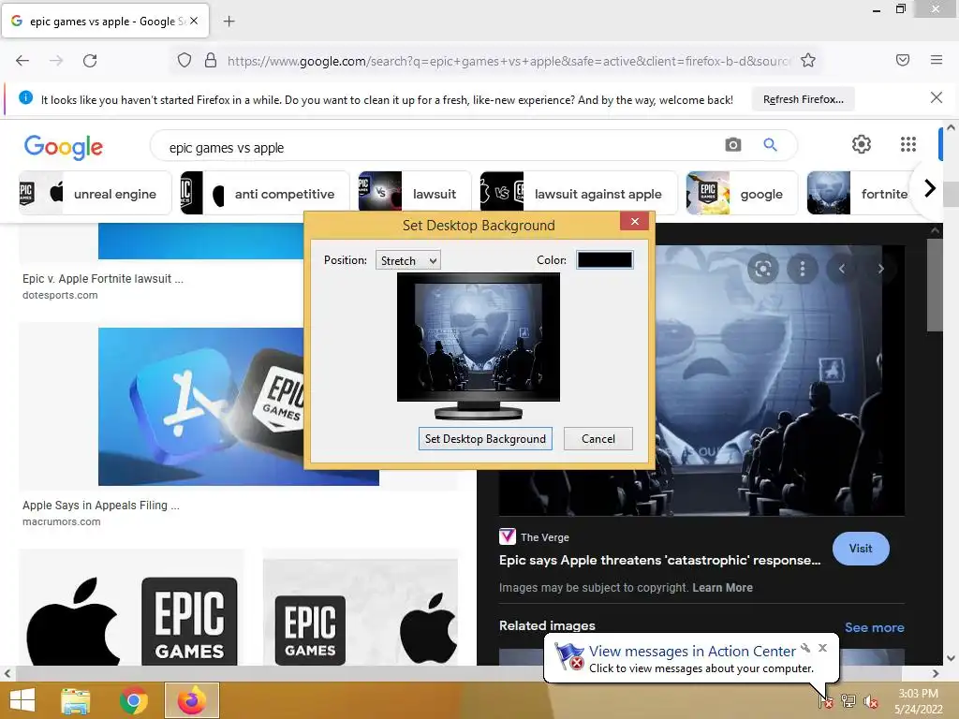Image resolution: width=959 pixels, height=719 pixels.
Task: Click the padlock site info icon
Action: click(x=211, y=60)
